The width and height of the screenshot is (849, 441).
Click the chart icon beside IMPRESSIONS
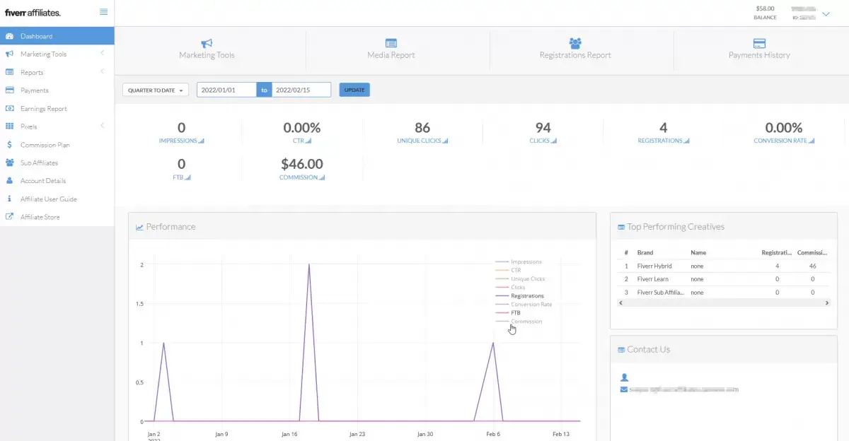click(x=202, y=141)
